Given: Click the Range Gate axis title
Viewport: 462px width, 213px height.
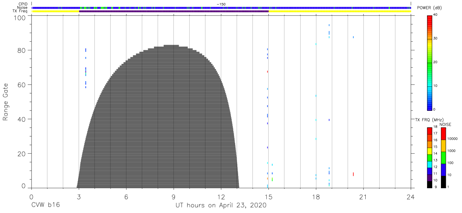Looking at the screenshot, I should [x=6, y=102].
